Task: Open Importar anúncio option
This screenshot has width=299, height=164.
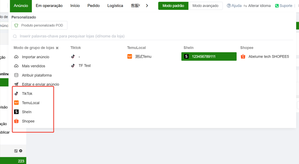Action: pyautogui.click(x=35, y=57)
